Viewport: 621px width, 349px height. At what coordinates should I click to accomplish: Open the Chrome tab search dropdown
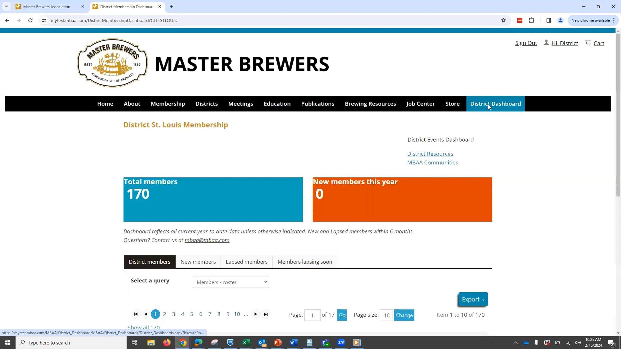point(6,6)
